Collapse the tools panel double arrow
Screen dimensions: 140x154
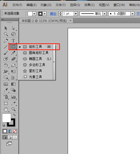(x=3, y=20)
